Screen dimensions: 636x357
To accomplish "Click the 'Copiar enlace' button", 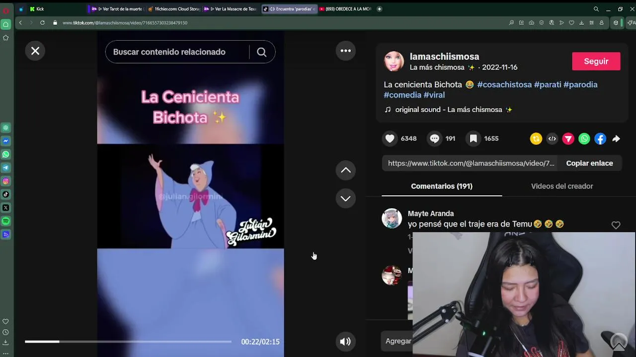I will click(x=589, y=163).
